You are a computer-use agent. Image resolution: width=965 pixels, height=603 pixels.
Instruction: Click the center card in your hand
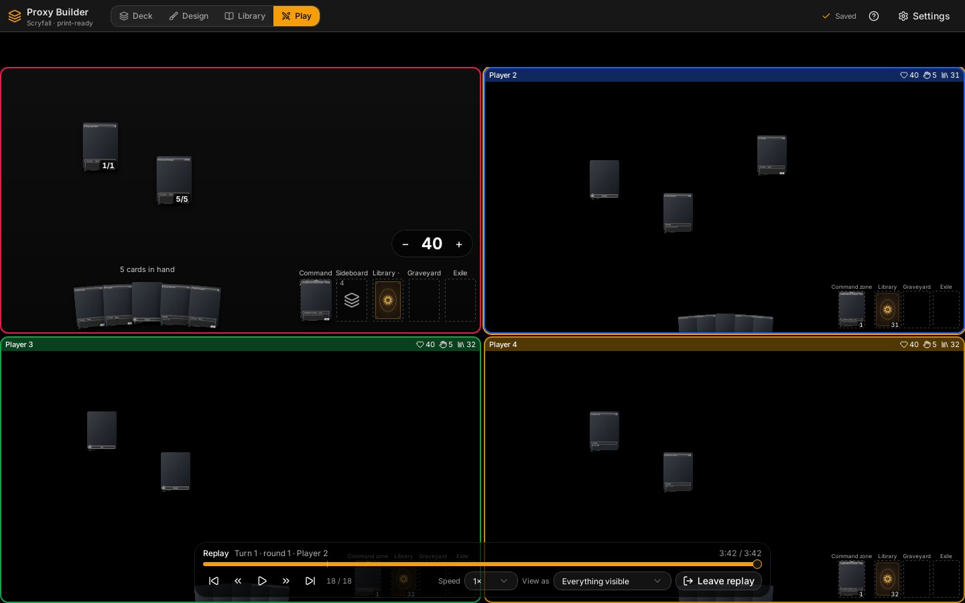147,303
